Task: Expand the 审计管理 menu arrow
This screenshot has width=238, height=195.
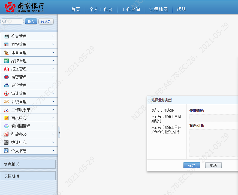Action: 53,93
